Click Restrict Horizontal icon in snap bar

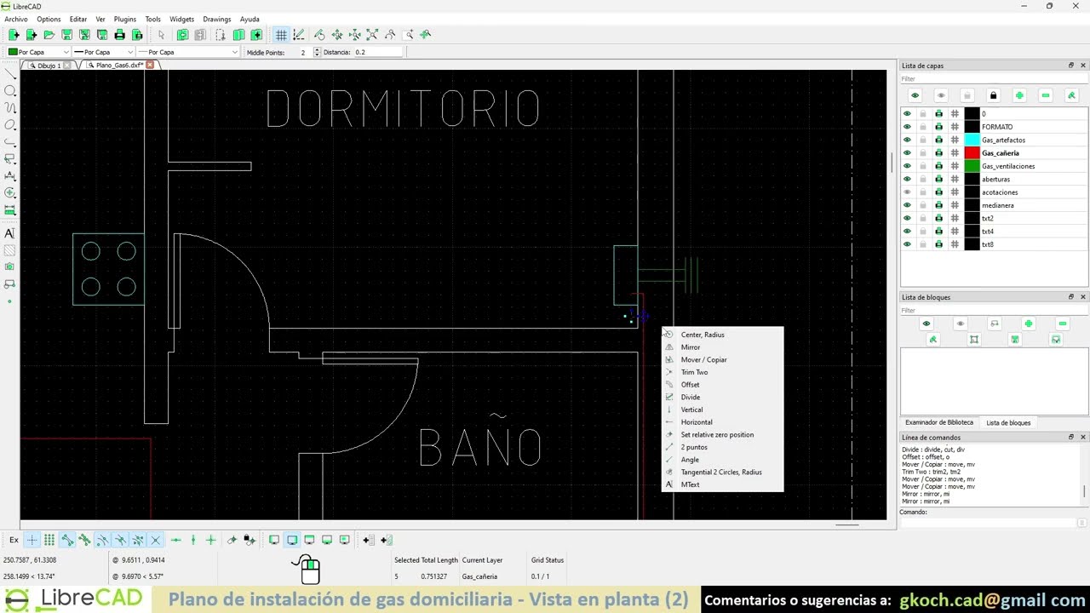pos(176,540)
